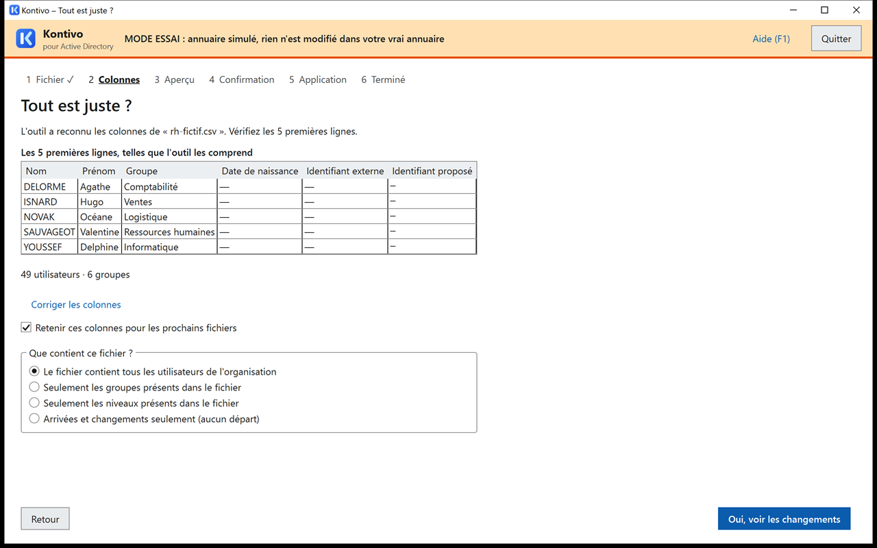Image resolution: width=877 pixels, height=548 pixels.
Task: Click 'Identifiant proposé' column header
Action: point(432,171)
